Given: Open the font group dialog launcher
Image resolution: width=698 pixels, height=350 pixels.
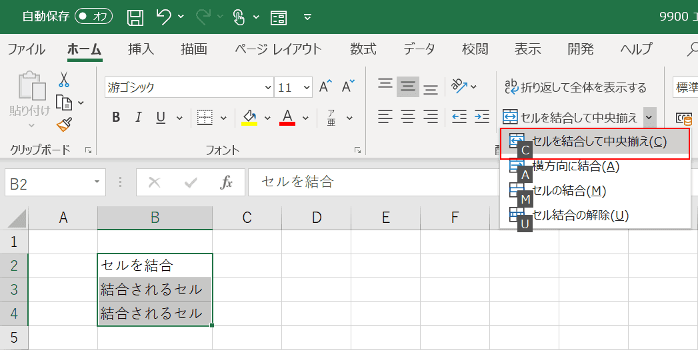Looking at the screenshot, I should (357, 150).
